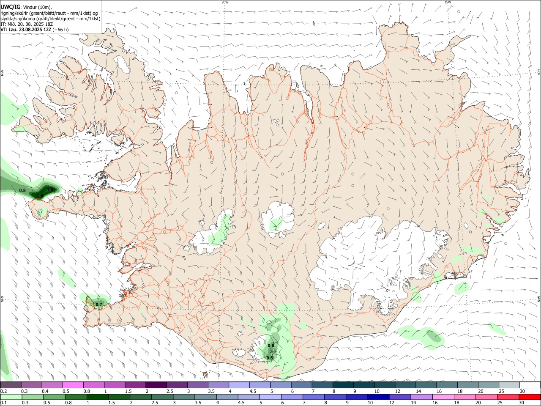Viewport: 541px width, 406px height.
Task: Click the grey-green 3 swatch in lower legend
Action: tap(184, 397)
